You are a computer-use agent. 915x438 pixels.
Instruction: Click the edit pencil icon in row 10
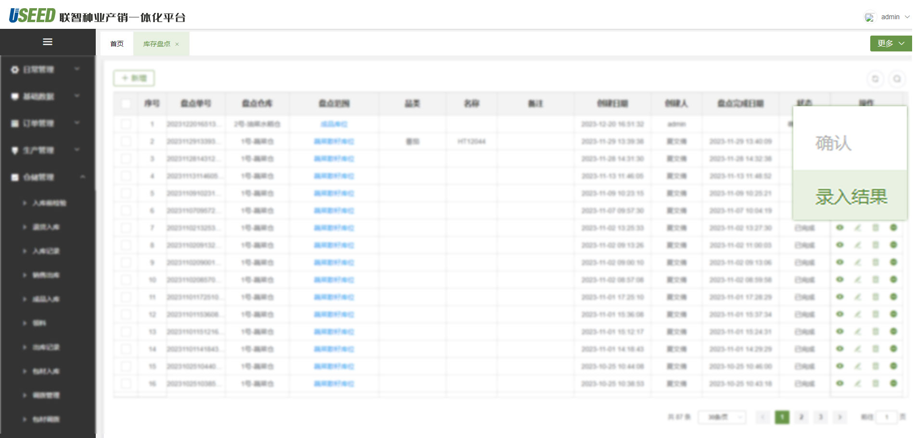point(857,280)
